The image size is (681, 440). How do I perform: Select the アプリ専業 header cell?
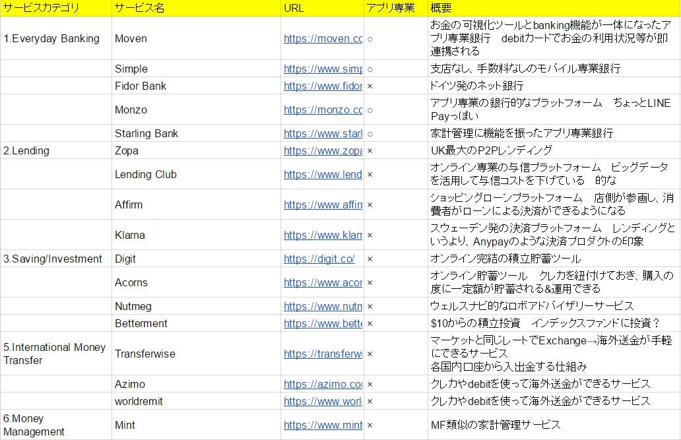pyautogui.click(x=396, y=9)
